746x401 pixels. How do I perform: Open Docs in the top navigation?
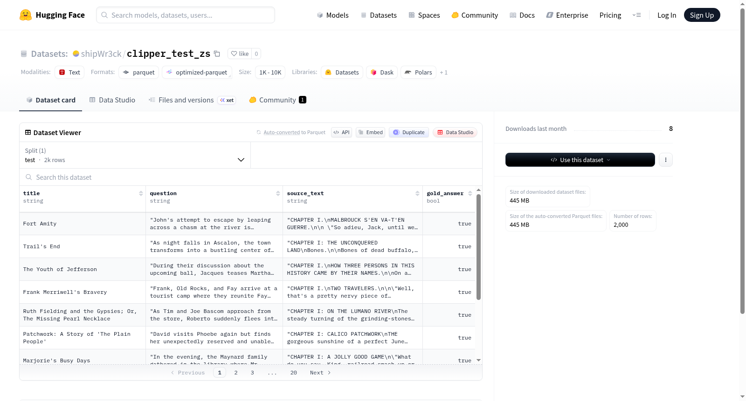[x=522, y=15]
